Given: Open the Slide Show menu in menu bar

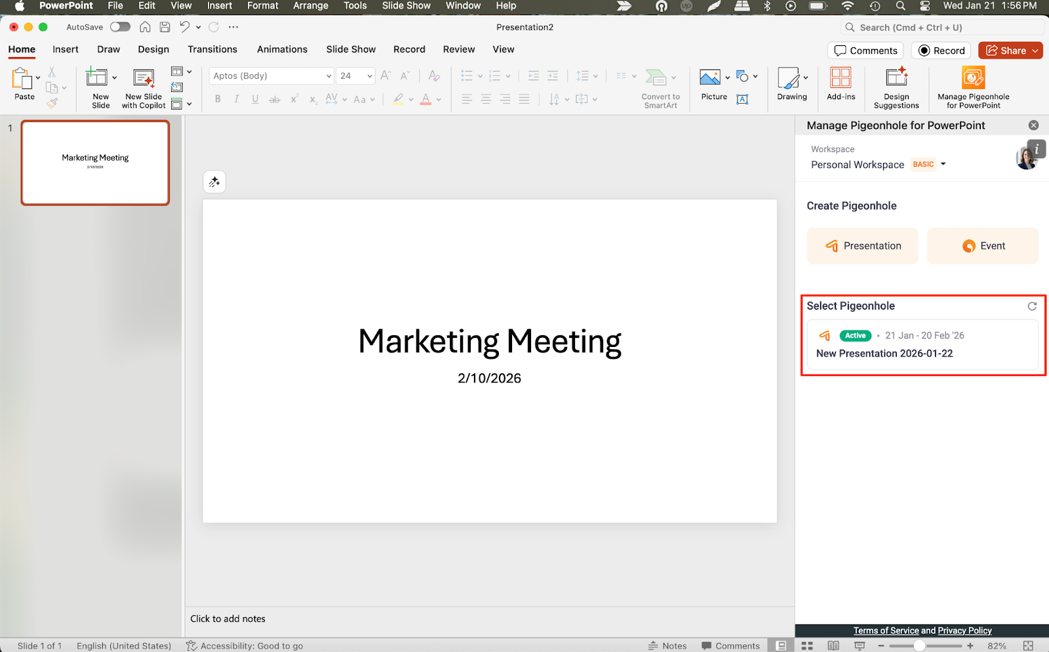Looking at the screenshot, I should [x=406, y=6].
